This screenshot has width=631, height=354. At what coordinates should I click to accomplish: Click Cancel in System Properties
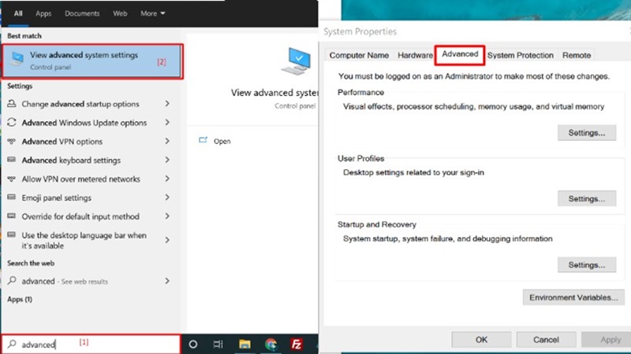coord(546,340)
